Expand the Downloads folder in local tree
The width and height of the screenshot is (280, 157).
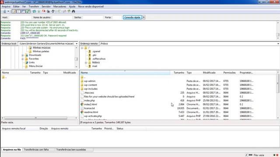[22, 55]
